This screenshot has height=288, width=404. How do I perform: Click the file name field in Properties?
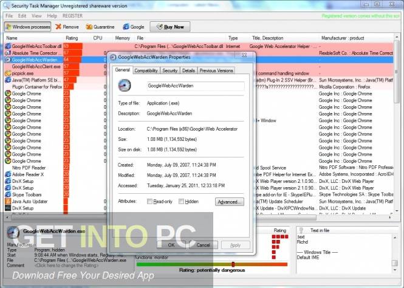pos(194,86)
